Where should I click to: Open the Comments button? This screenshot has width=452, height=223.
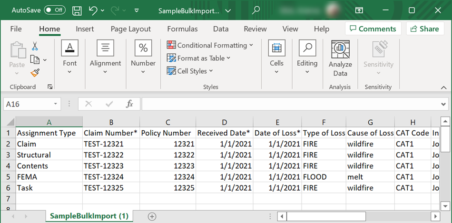coord(371,29)
